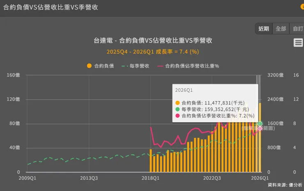Image resolution: width=304 pixels, height=191 pixels.
Task: Click the right axis label 2400億
Action: (x=275, y=99)
